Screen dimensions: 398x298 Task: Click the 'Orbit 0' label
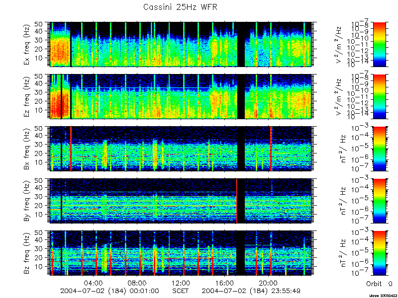click(379, 284)
